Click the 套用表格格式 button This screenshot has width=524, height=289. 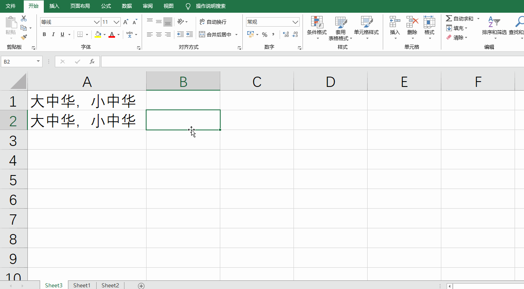click(341, 28)
